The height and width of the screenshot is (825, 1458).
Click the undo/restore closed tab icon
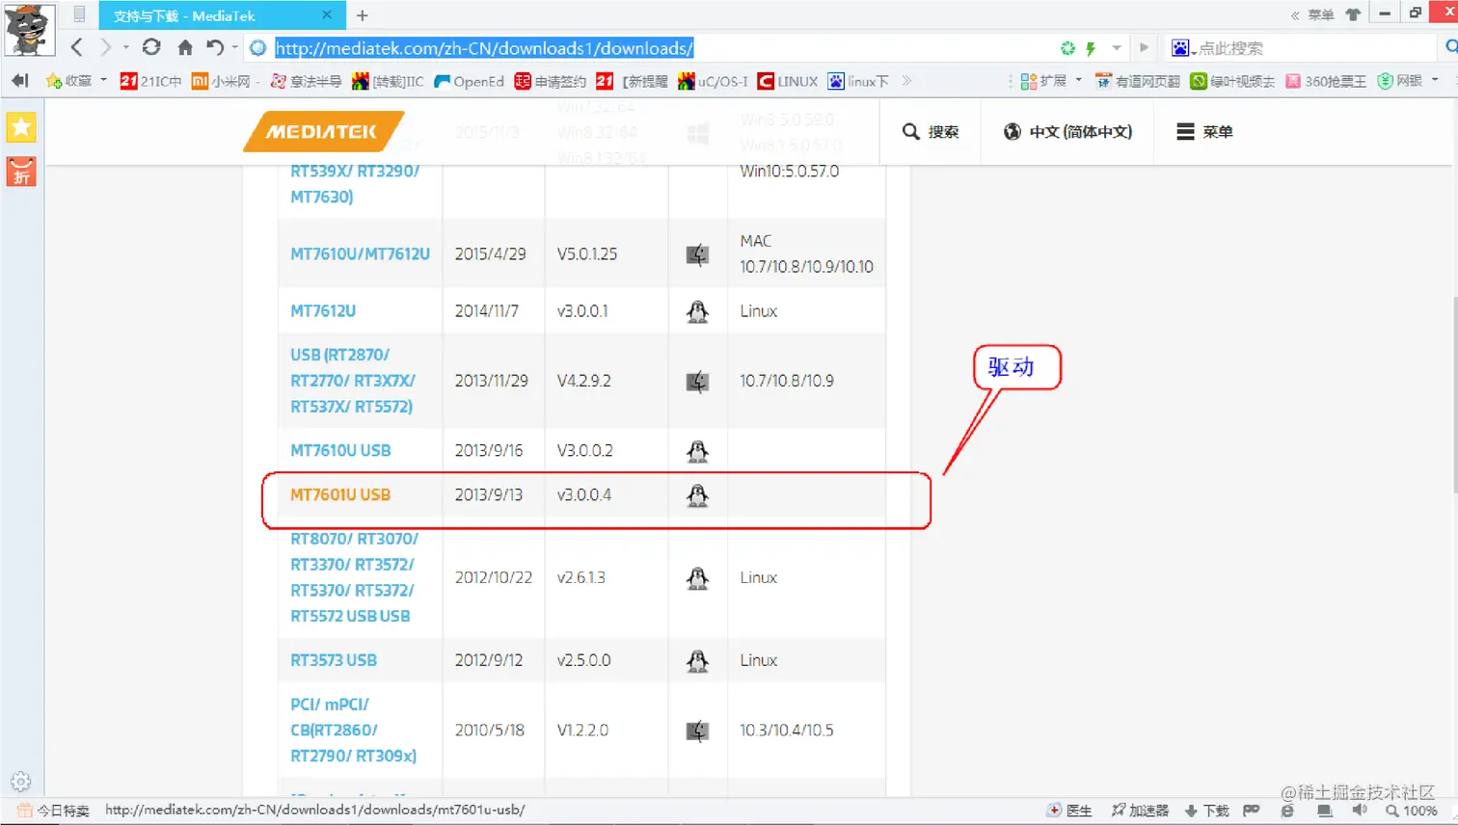point(215,47)
